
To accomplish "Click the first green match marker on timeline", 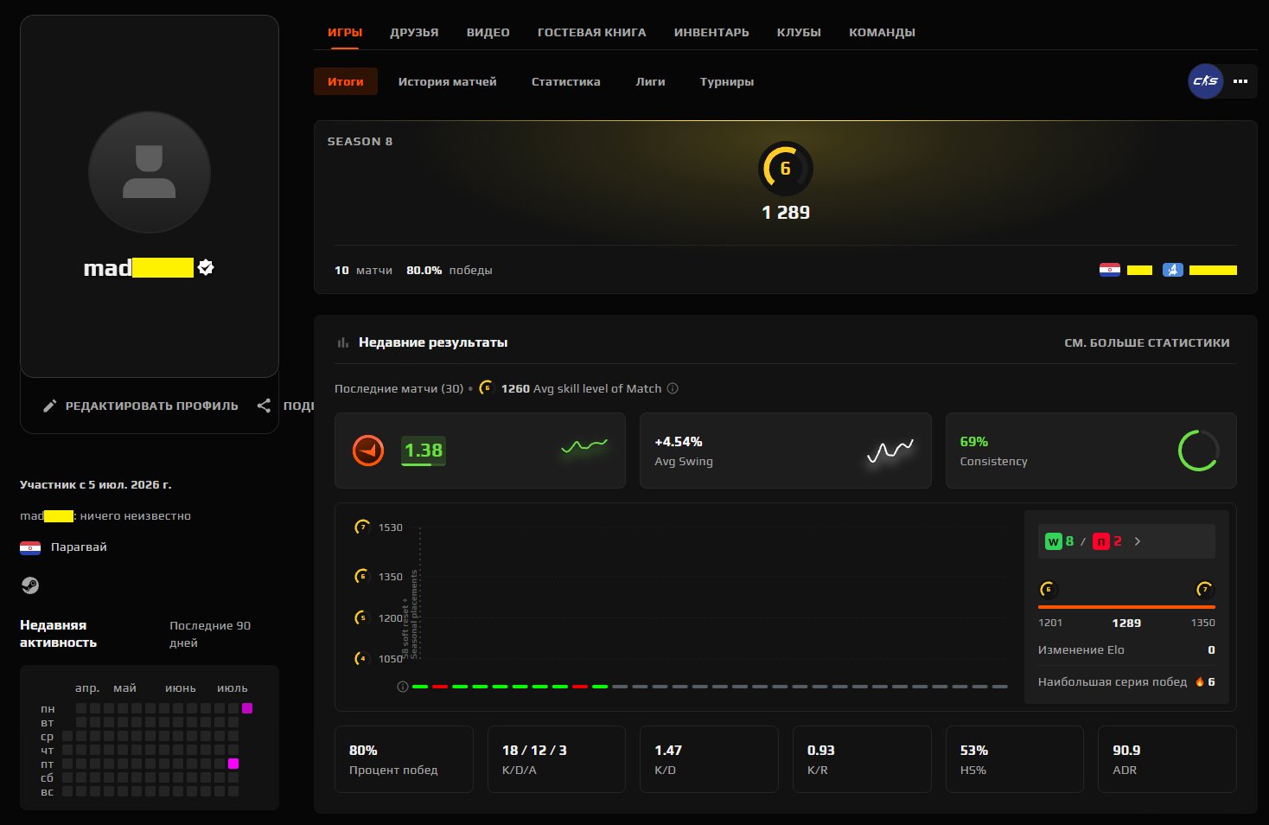I will [420, 687].
